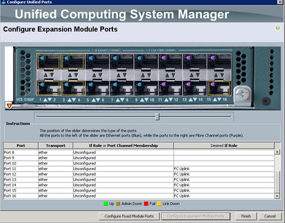Select the Port 10 row
Viewport: 285px width, 223px height.
point(139,163)
